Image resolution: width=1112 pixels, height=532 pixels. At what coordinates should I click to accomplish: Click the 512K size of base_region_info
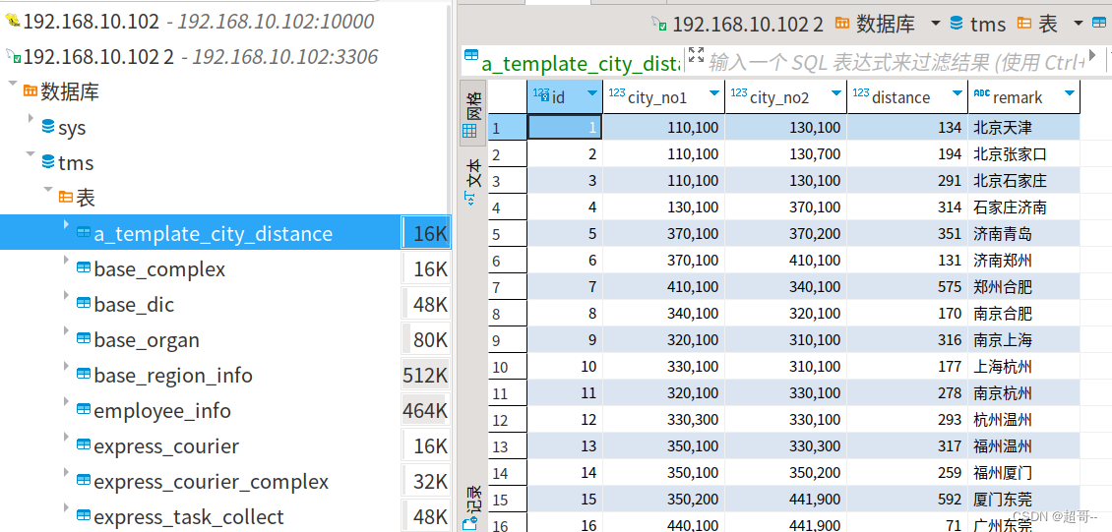click(425, 376)
